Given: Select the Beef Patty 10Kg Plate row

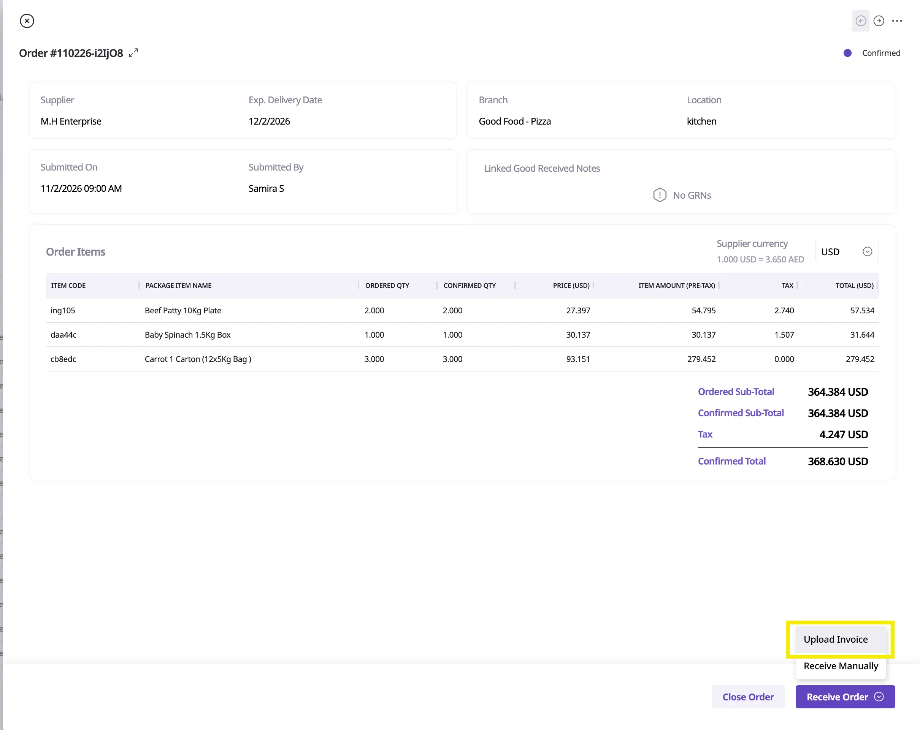Looking at the screenshot, I should click(x=182, y=310).
